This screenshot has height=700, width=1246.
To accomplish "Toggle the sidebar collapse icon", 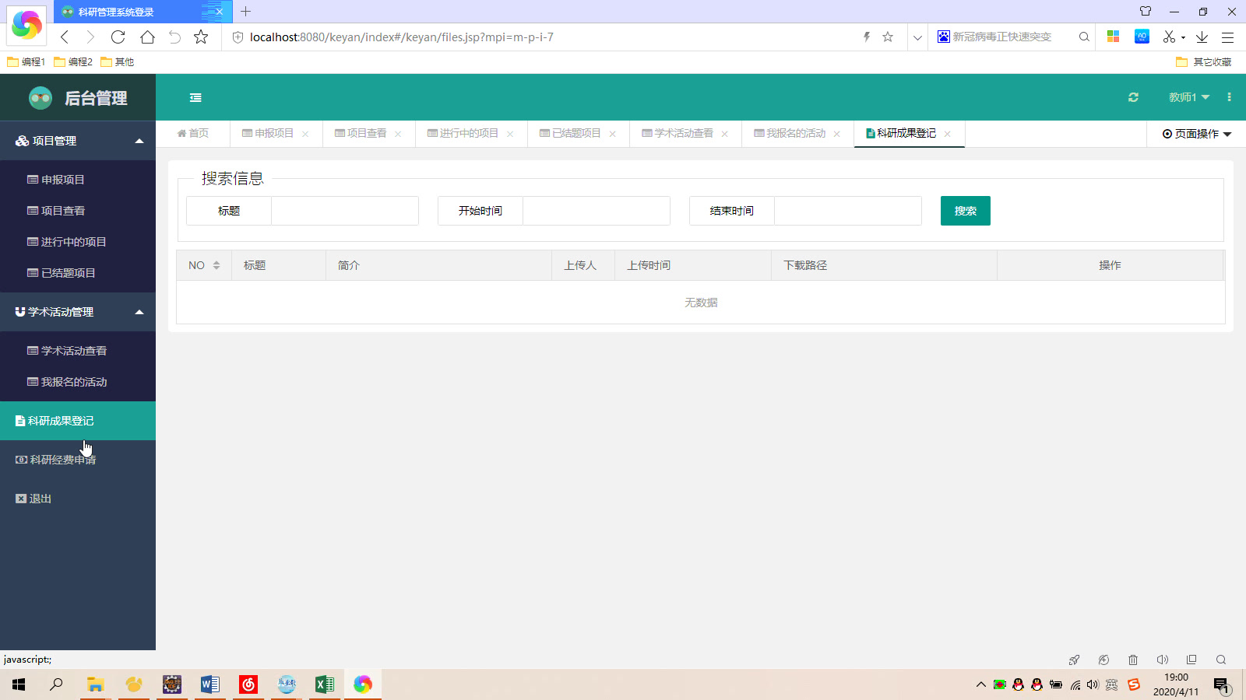I will [195, 97].
